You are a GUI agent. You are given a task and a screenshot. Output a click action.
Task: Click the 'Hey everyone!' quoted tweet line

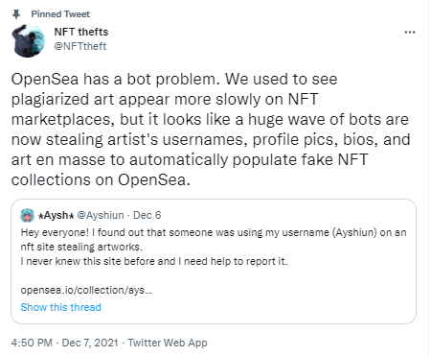214,232
